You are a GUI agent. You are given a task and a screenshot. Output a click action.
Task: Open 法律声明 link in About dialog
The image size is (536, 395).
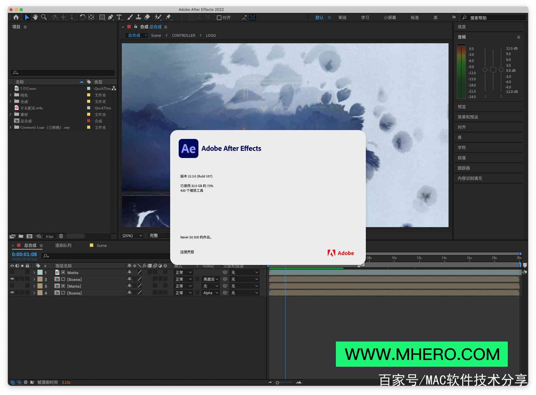pos(187,252)
